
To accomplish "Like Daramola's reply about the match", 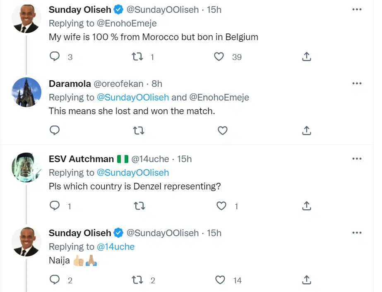I will pyautogui.click(x=222, y=131).
